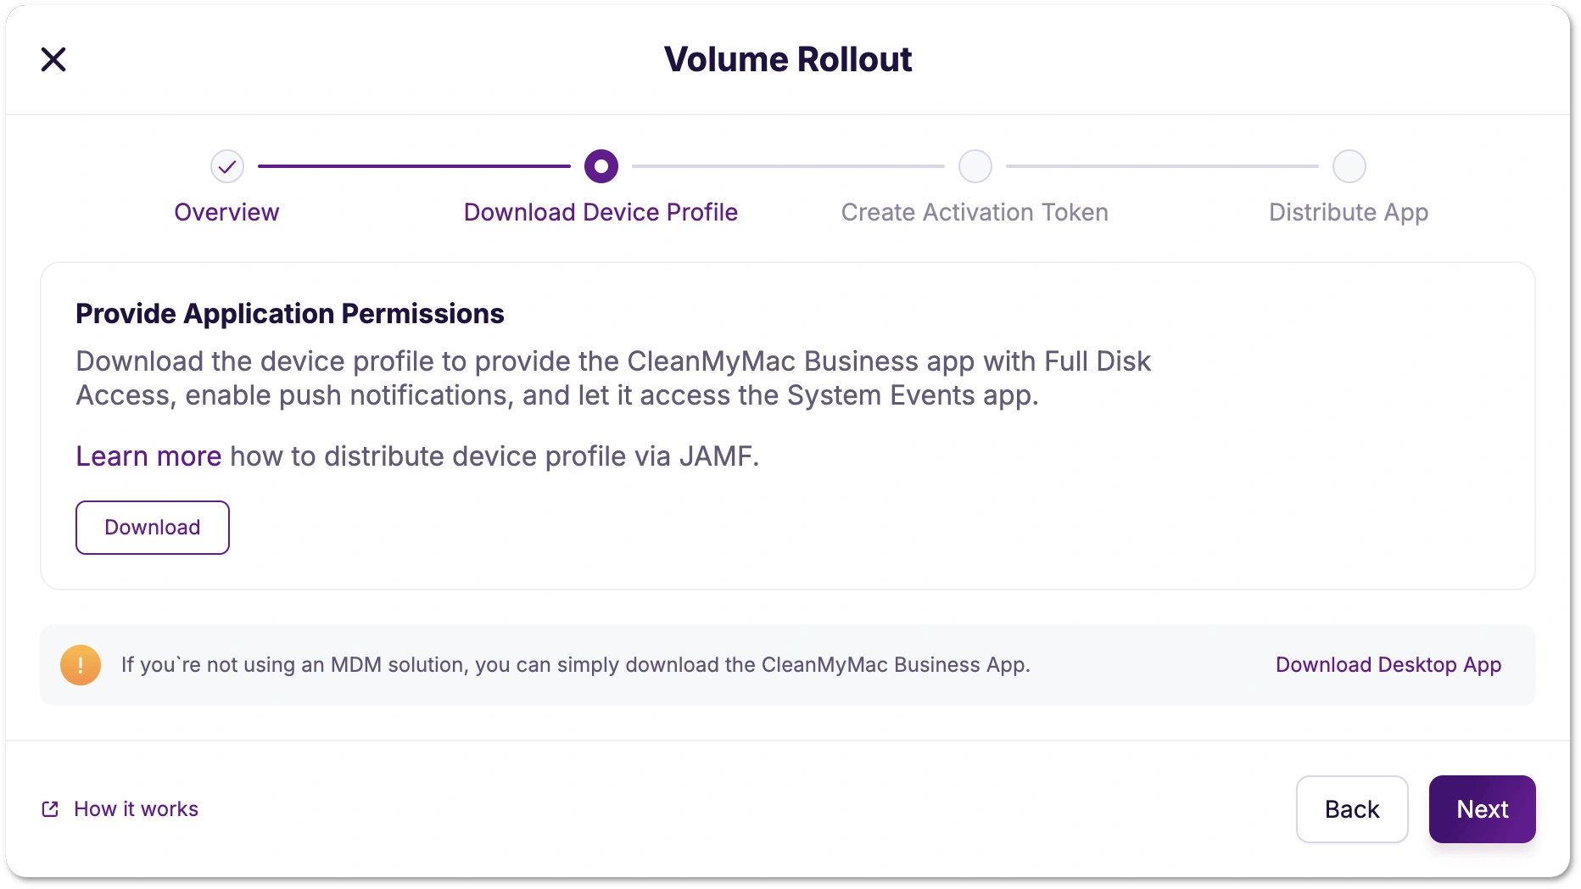Click the active Download Device Profile step dot
Screen dimensions: 1581x889
601,166
